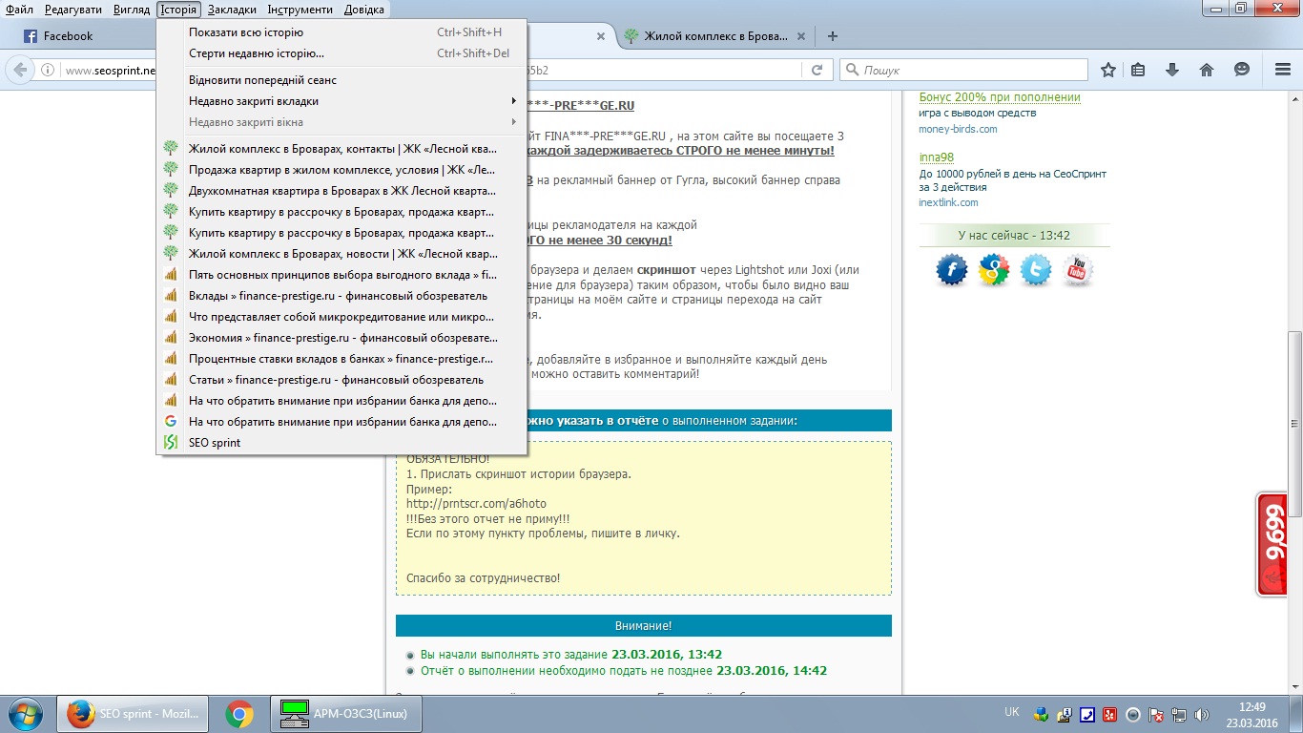The image size is (1303, 733).
Task: Open history entry Экономия » finance-prestige.ru
Action: pyautogui.click(x=342, y=338)
